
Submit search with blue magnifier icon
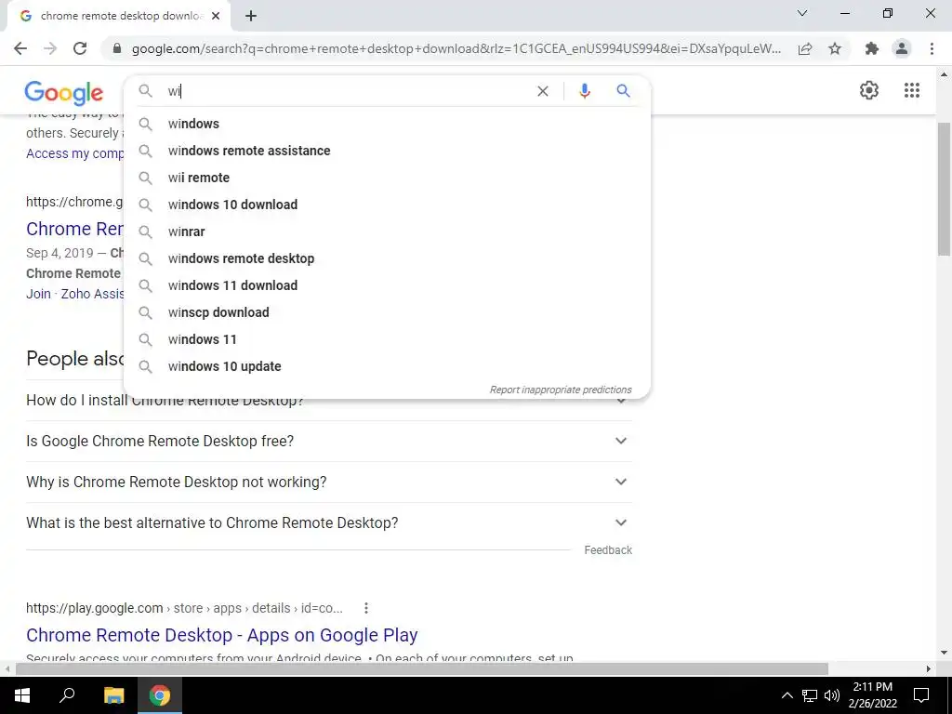623,91
